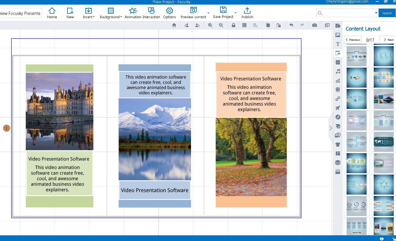Select the Text tool in the right sidebar
396x241 pixels.
(338, 44)
